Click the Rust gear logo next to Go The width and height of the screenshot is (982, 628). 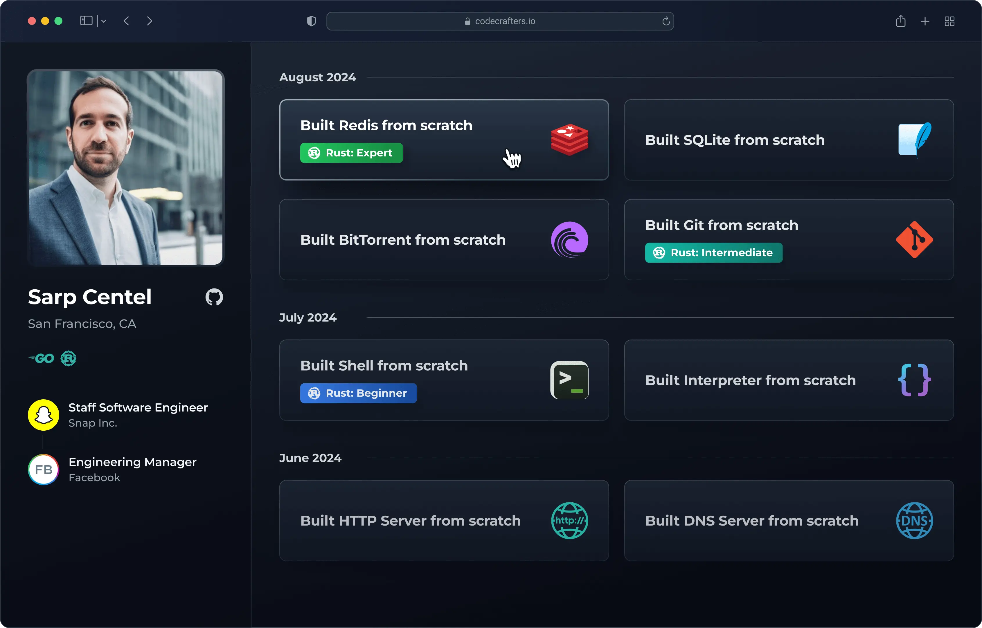click(x=69, y=358)
